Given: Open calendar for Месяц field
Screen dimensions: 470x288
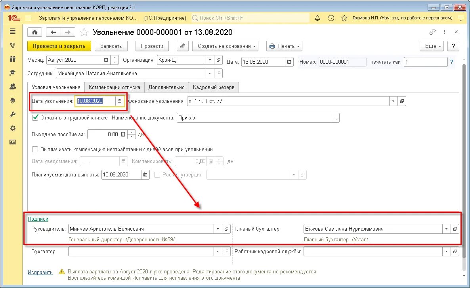Looking at the screenshot, I should (x=106, y=60).
